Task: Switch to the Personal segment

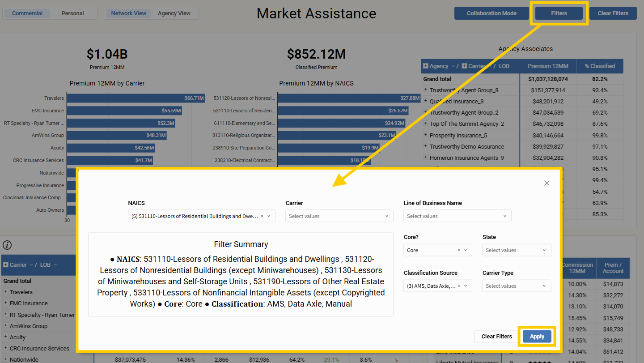Action: coord(72,13)
